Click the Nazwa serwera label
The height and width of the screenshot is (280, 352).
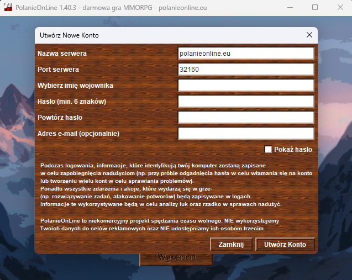62,54
